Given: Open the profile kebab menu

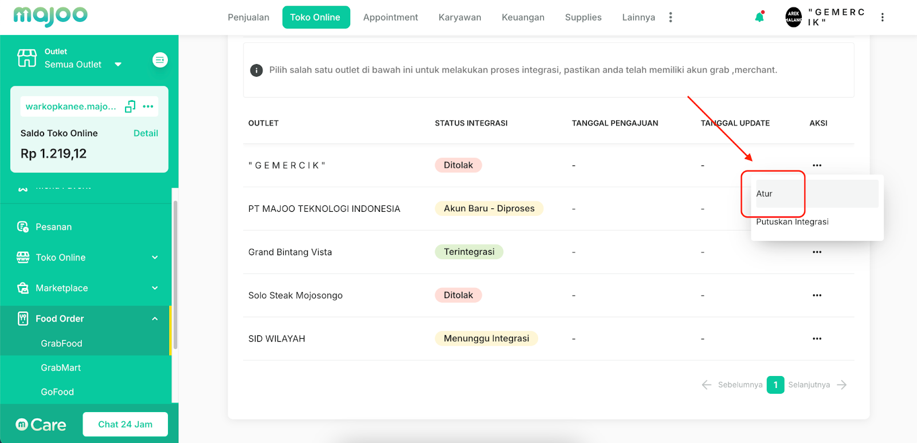Looking at the screenshot, I should [x=883, y=17].
